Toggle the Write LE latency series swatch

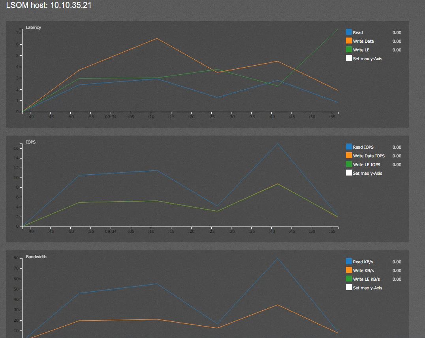pos(349,50)
